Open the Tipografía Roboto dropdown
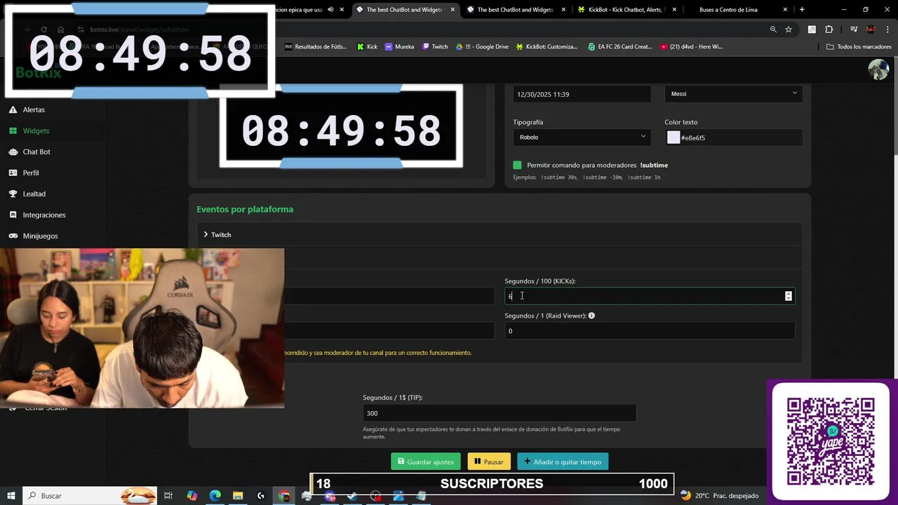Viewport: 898px width, 505px height. click(x=582, y=137)
